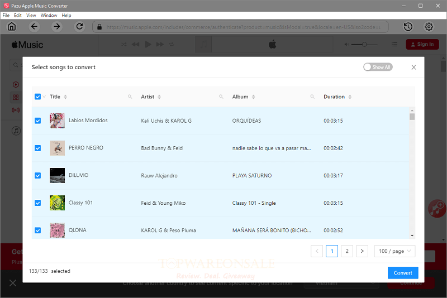Click DILUVIO album artwork

[x=57, y=175]
